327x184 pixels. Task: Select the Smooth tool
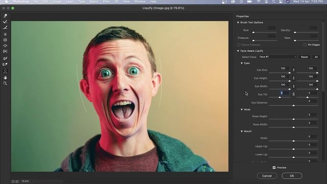pyautogui.click(x=5, y=27)
